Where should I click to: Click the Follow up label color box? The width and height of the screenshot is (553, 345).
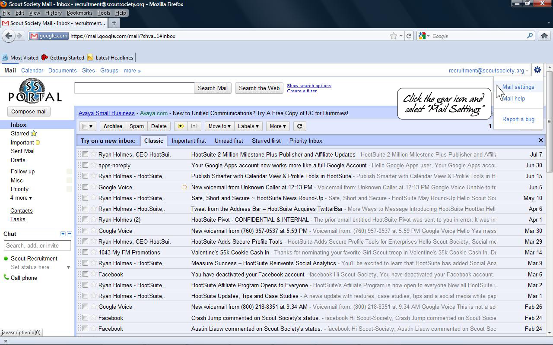(x=69, y=171)
